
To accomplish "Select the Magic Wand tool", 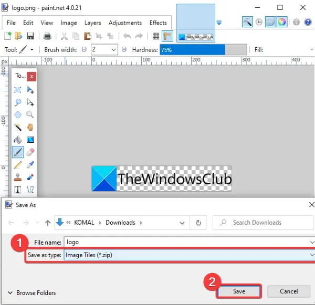I will 18,127.
